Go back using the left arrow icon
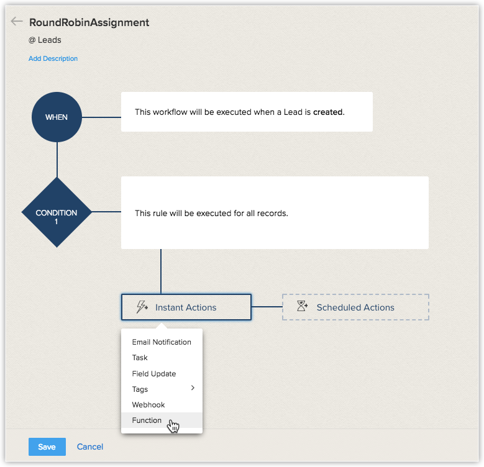This screenshot has height=467, width=484. (x=17, y=21)
